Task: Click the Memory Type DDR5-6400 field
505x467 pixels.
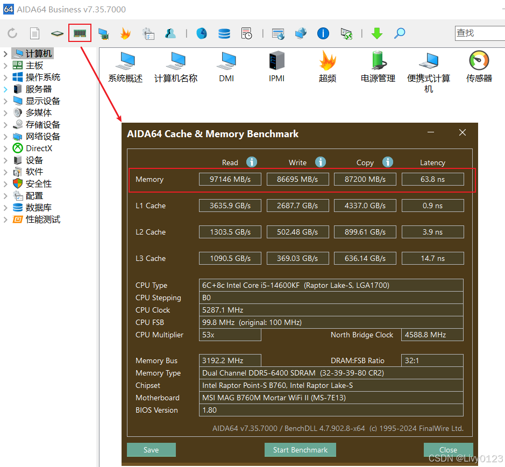Action: click(x=331, y=373)
